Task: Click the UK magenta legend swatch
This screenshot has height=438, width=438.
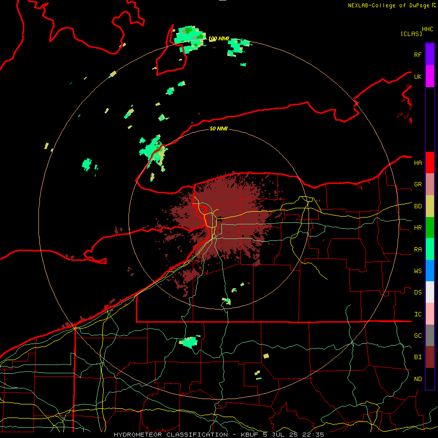Action: pyautogui.click(x=430, y=76)
